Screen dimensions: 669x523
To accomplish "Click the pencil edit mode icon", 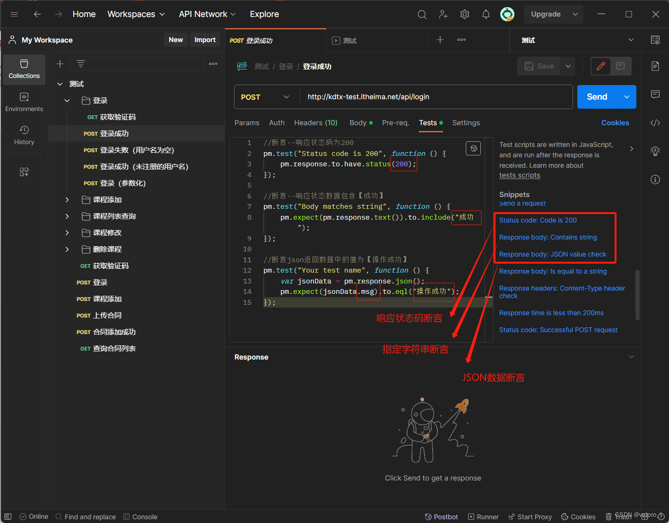I will coord(601,66).
